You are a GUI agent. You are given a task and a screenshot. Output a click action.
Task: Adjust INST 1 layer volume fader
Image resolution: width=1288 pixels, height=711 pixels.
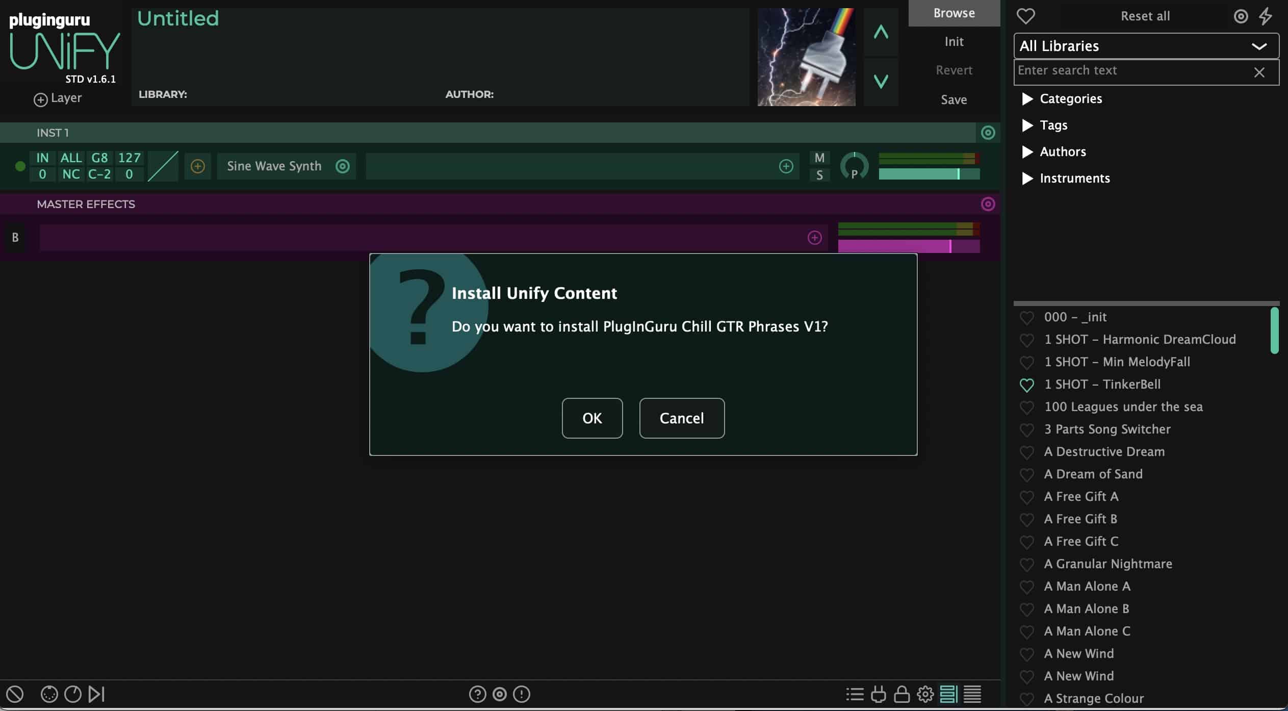click(x=929, y=174)
